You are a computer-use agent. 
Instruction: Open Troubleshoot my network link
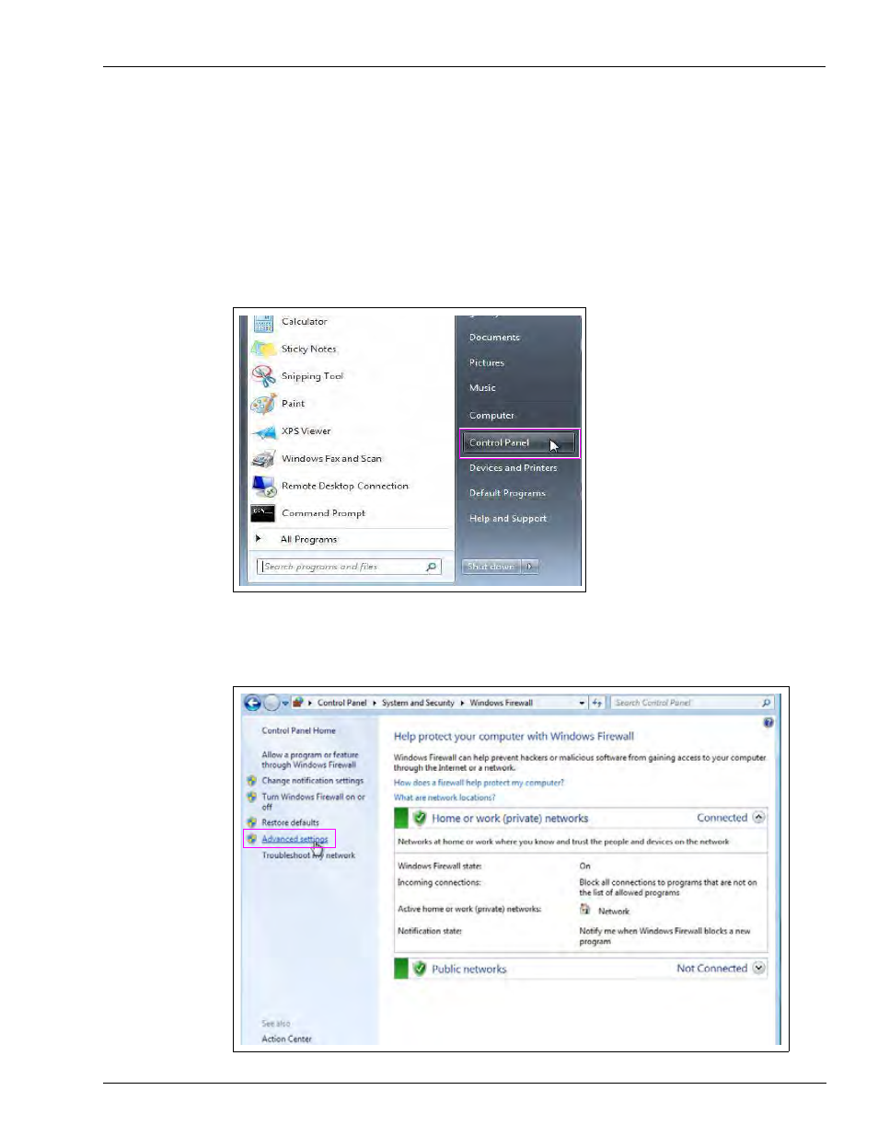308,855
